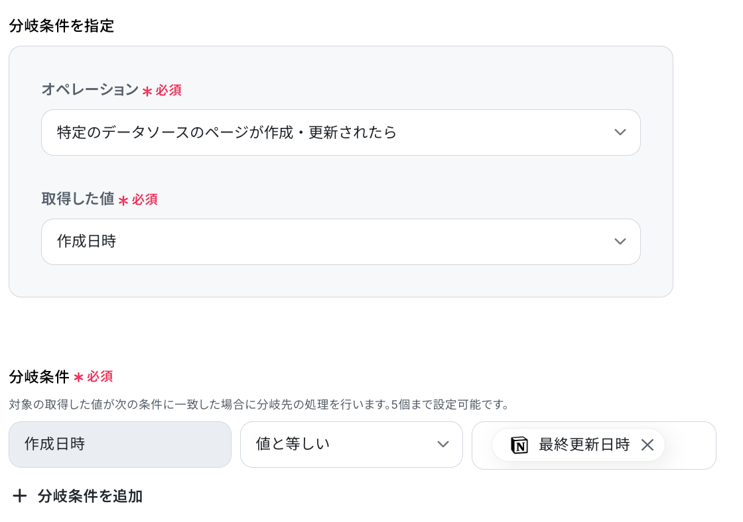Image resolution: width=743 pixels, height=522 pixels.
Task: Click the 分岐条件 section label
Action: [x=39, y=377]
